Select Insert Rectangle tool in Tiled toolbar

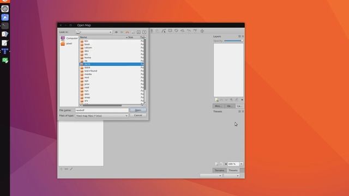pyautogui.click(x=170, y=30)
